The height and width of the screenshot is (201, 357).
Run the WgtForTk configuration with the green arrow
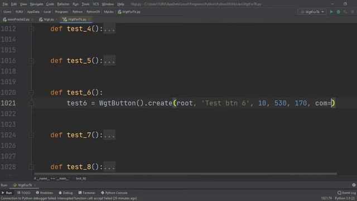[331, 12]
